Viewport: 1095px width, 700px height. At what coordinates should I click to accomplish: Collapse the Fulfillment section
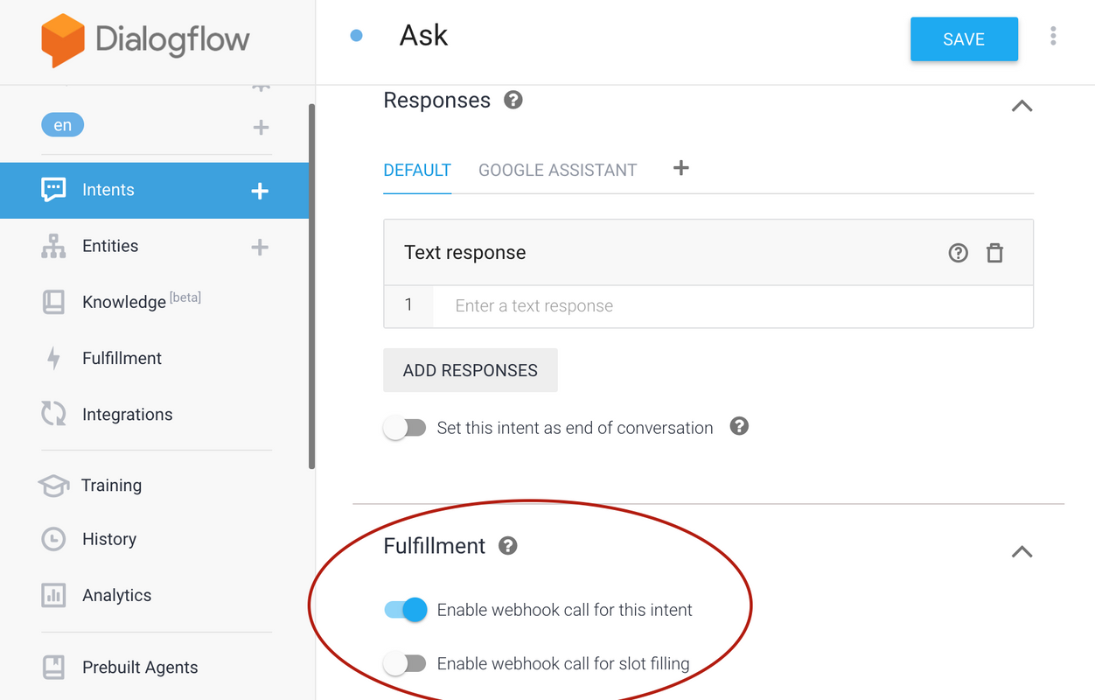1022,552
